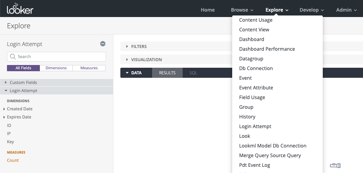Switch to the Dimensions tab
Viewport: 363px width, 173px height.
(56, 68)
